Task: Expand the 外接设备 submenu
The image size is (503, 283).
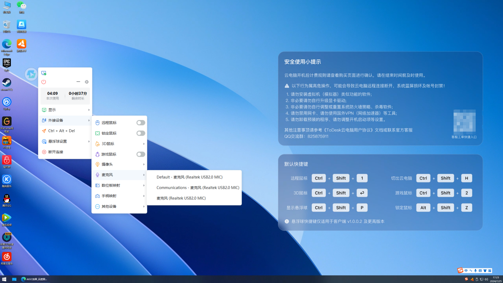Action: pyautogui.click(x=65, y=120)
